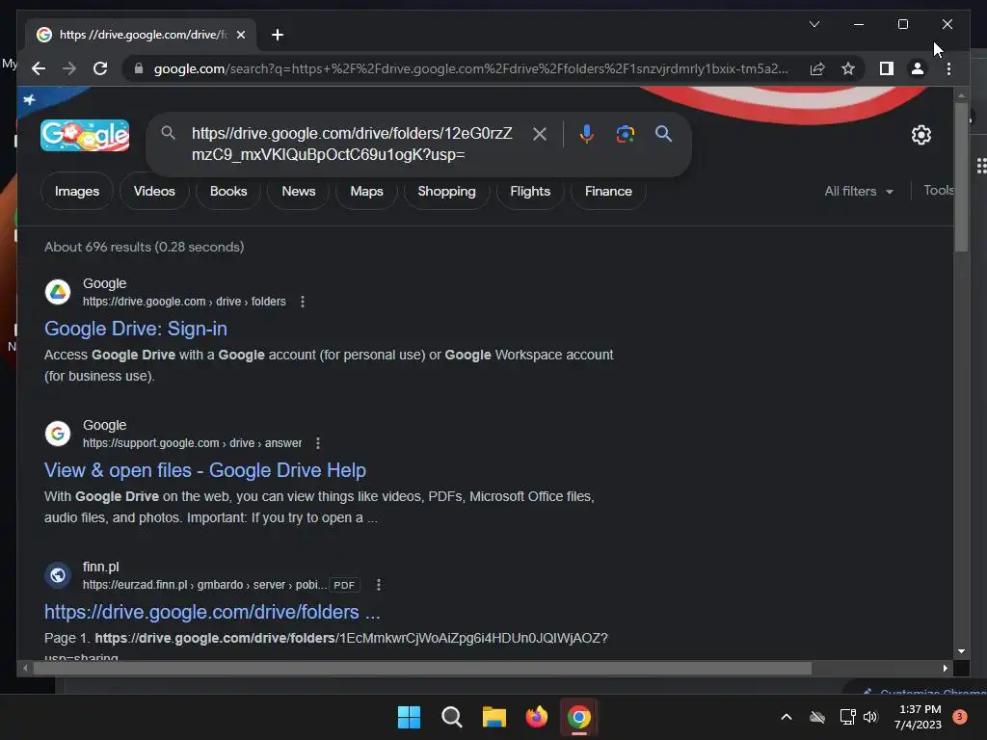Open the Chrome side panel
Viewport: 987px width, 740px height.
coord(887,68)
